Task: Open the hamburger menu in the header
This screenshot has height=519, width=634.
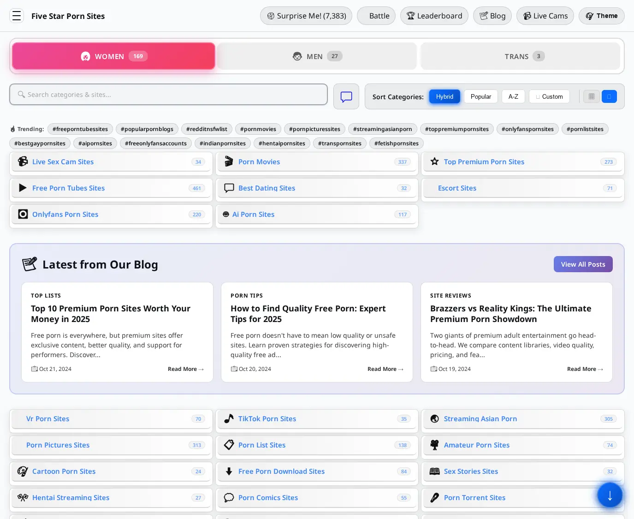Action: click(x=17, y=16)
